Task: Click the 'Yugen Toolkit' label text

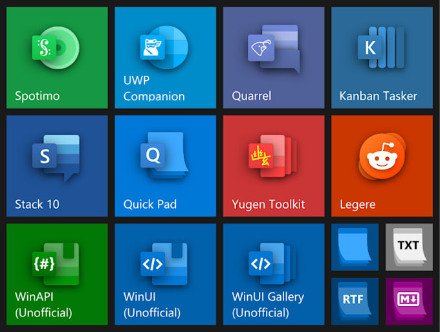Action: point(269,205)
